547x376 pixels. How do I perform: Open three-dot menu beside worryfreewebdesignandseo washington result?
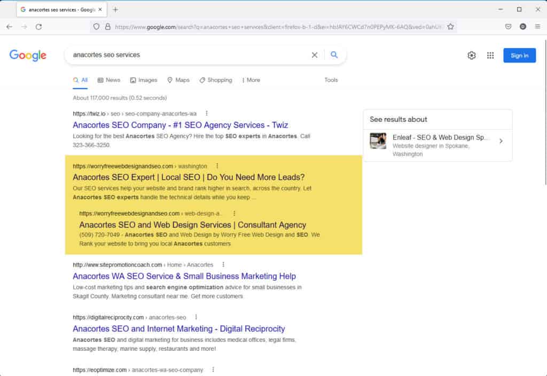pyautogui.click(x=217, y=166)
